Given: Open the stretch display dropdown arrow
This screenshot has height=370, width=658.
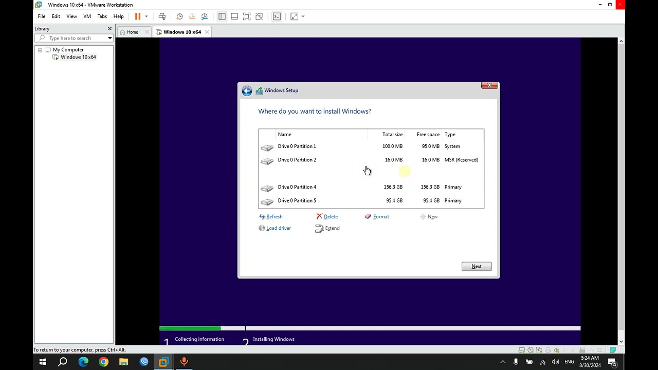Looking at the screenshot, I should pyautogui.click(x=303, y=16).
